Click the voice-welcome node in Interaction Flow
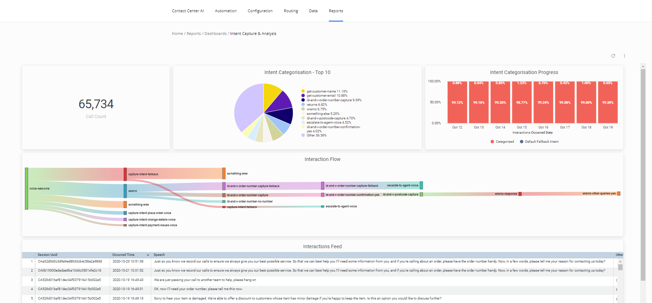The image size is (652, 303). coord(26,189)
